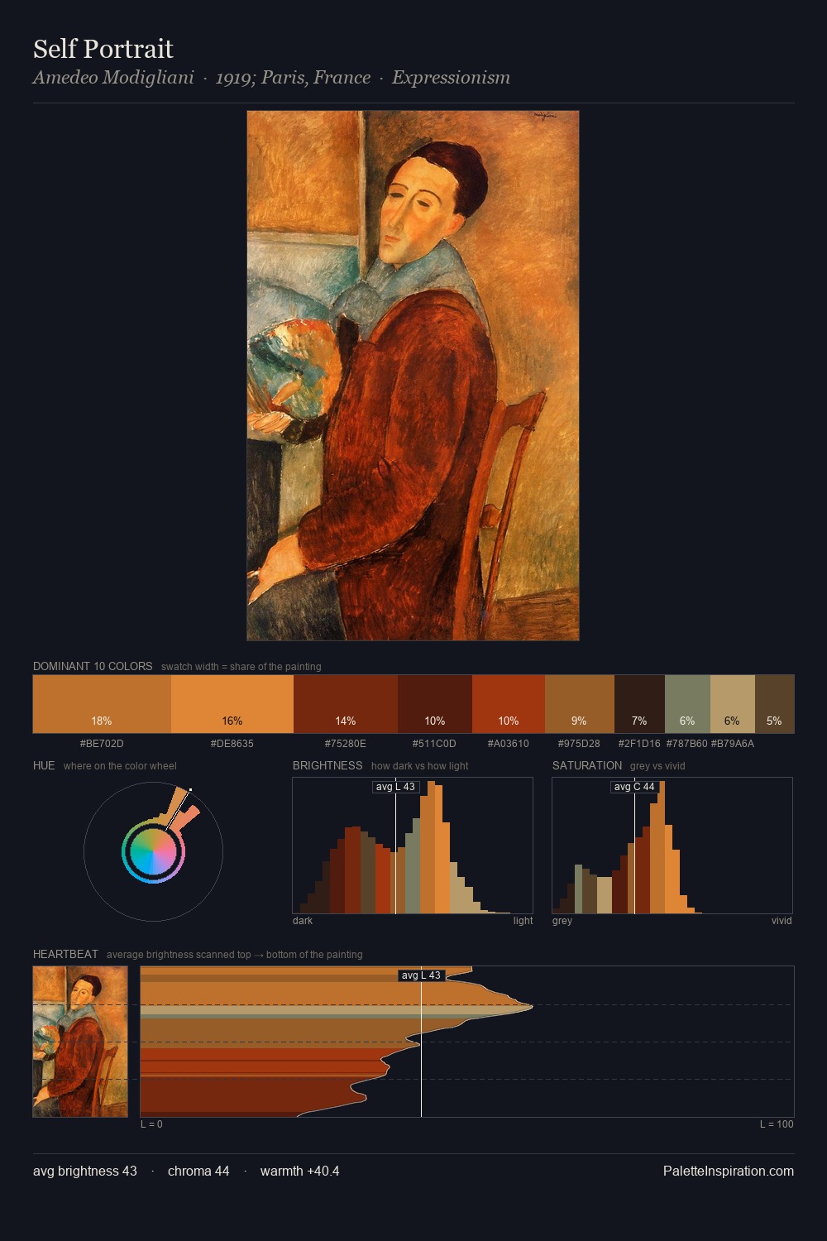
Task: Click the "avg L 43" marker in Brightness histogram
Action: 395,787
